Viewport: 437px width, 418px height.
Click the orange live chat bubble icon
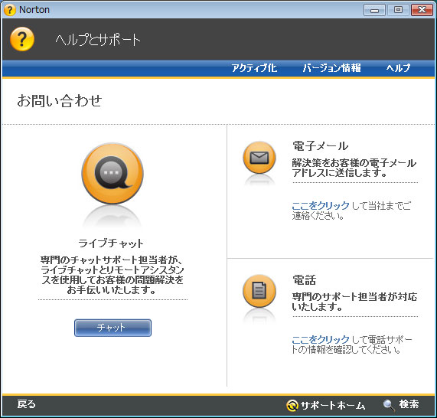(x=113, y=174)
